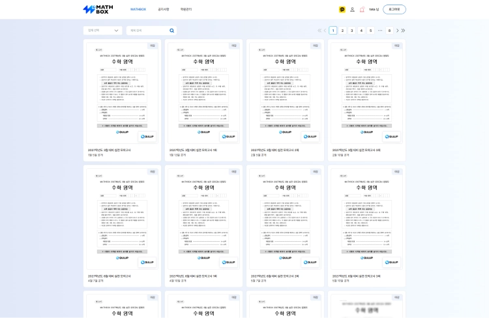
Task: Click the tata 님 username text
Action: coord(374,9)
